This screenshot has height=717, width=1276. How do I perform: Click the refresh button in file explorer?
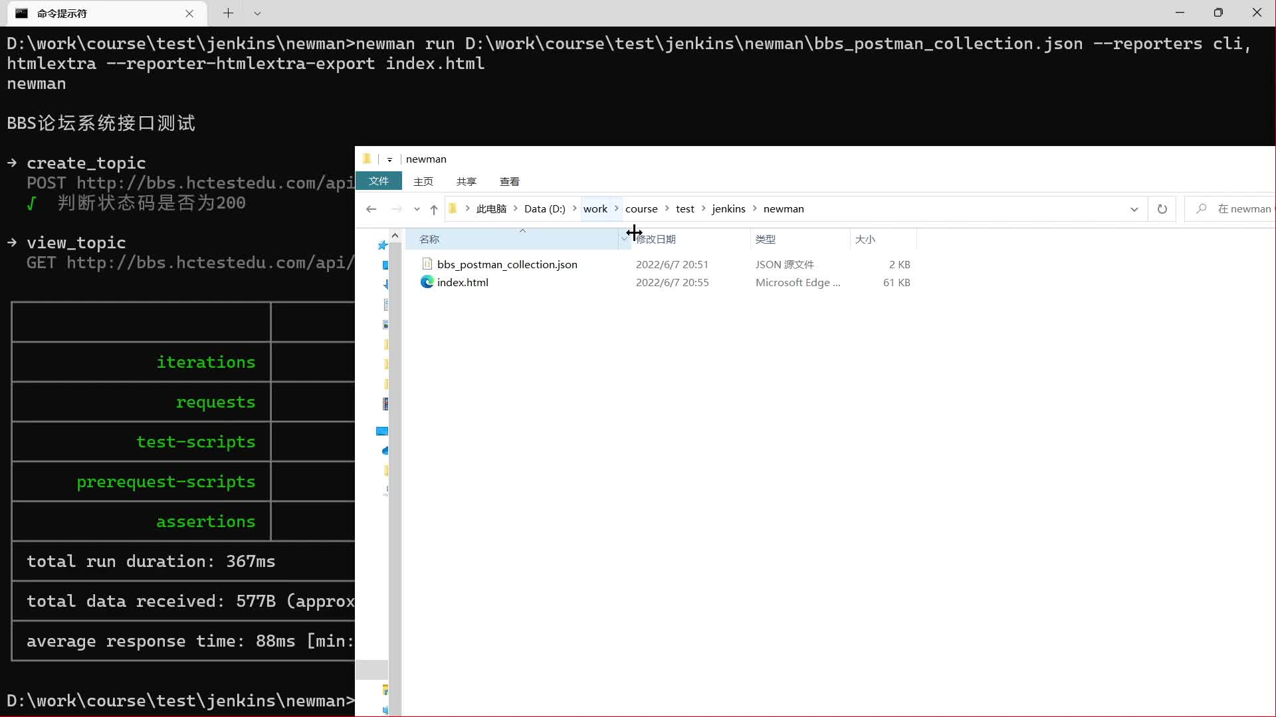[x=1162, y=208]
